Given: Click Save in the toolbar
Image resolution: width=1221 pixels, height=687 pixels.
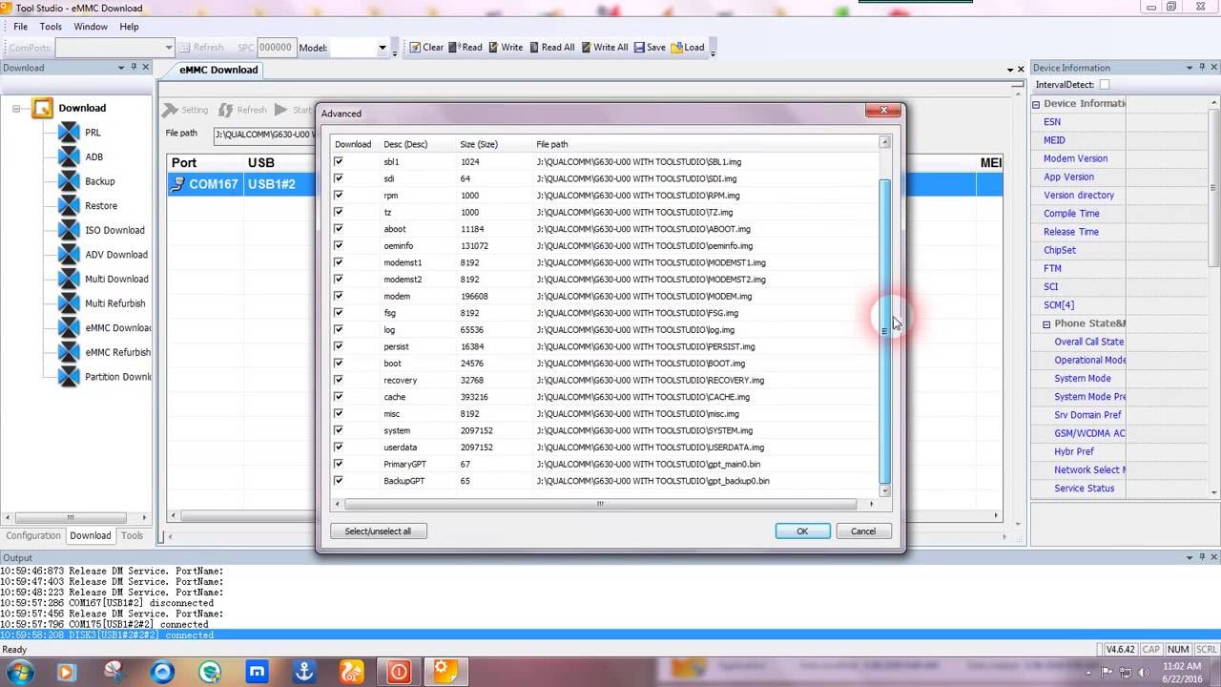Looking at the screenshot, I should point(650,48).
